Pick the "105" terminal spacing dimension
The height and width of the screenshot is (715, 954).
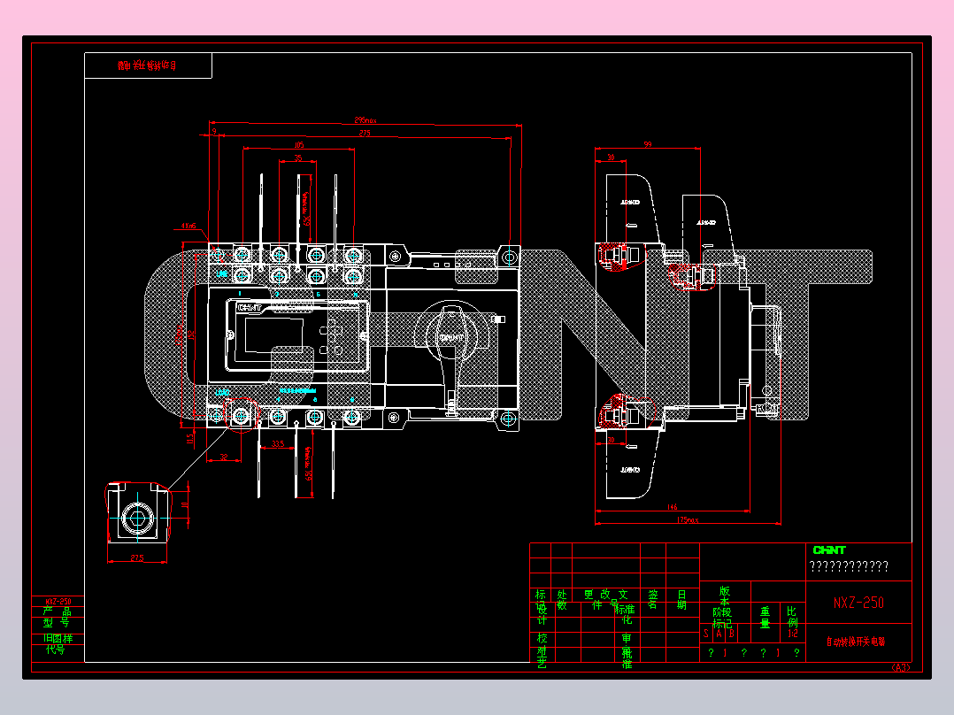click(299, 145)
